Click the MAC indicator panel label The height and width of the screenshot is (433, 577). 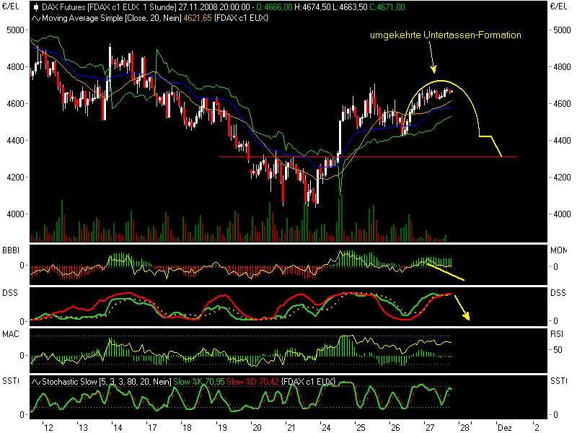(11, 334)
